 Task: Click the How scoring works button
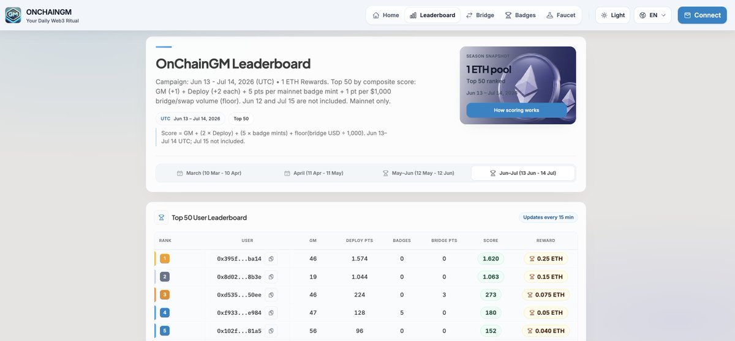coord(516,111)
